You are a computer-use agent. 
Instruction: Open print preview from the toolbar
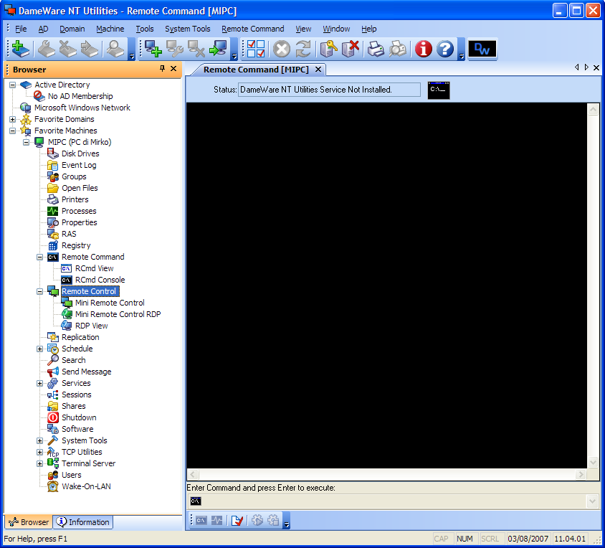coord(397,49)
